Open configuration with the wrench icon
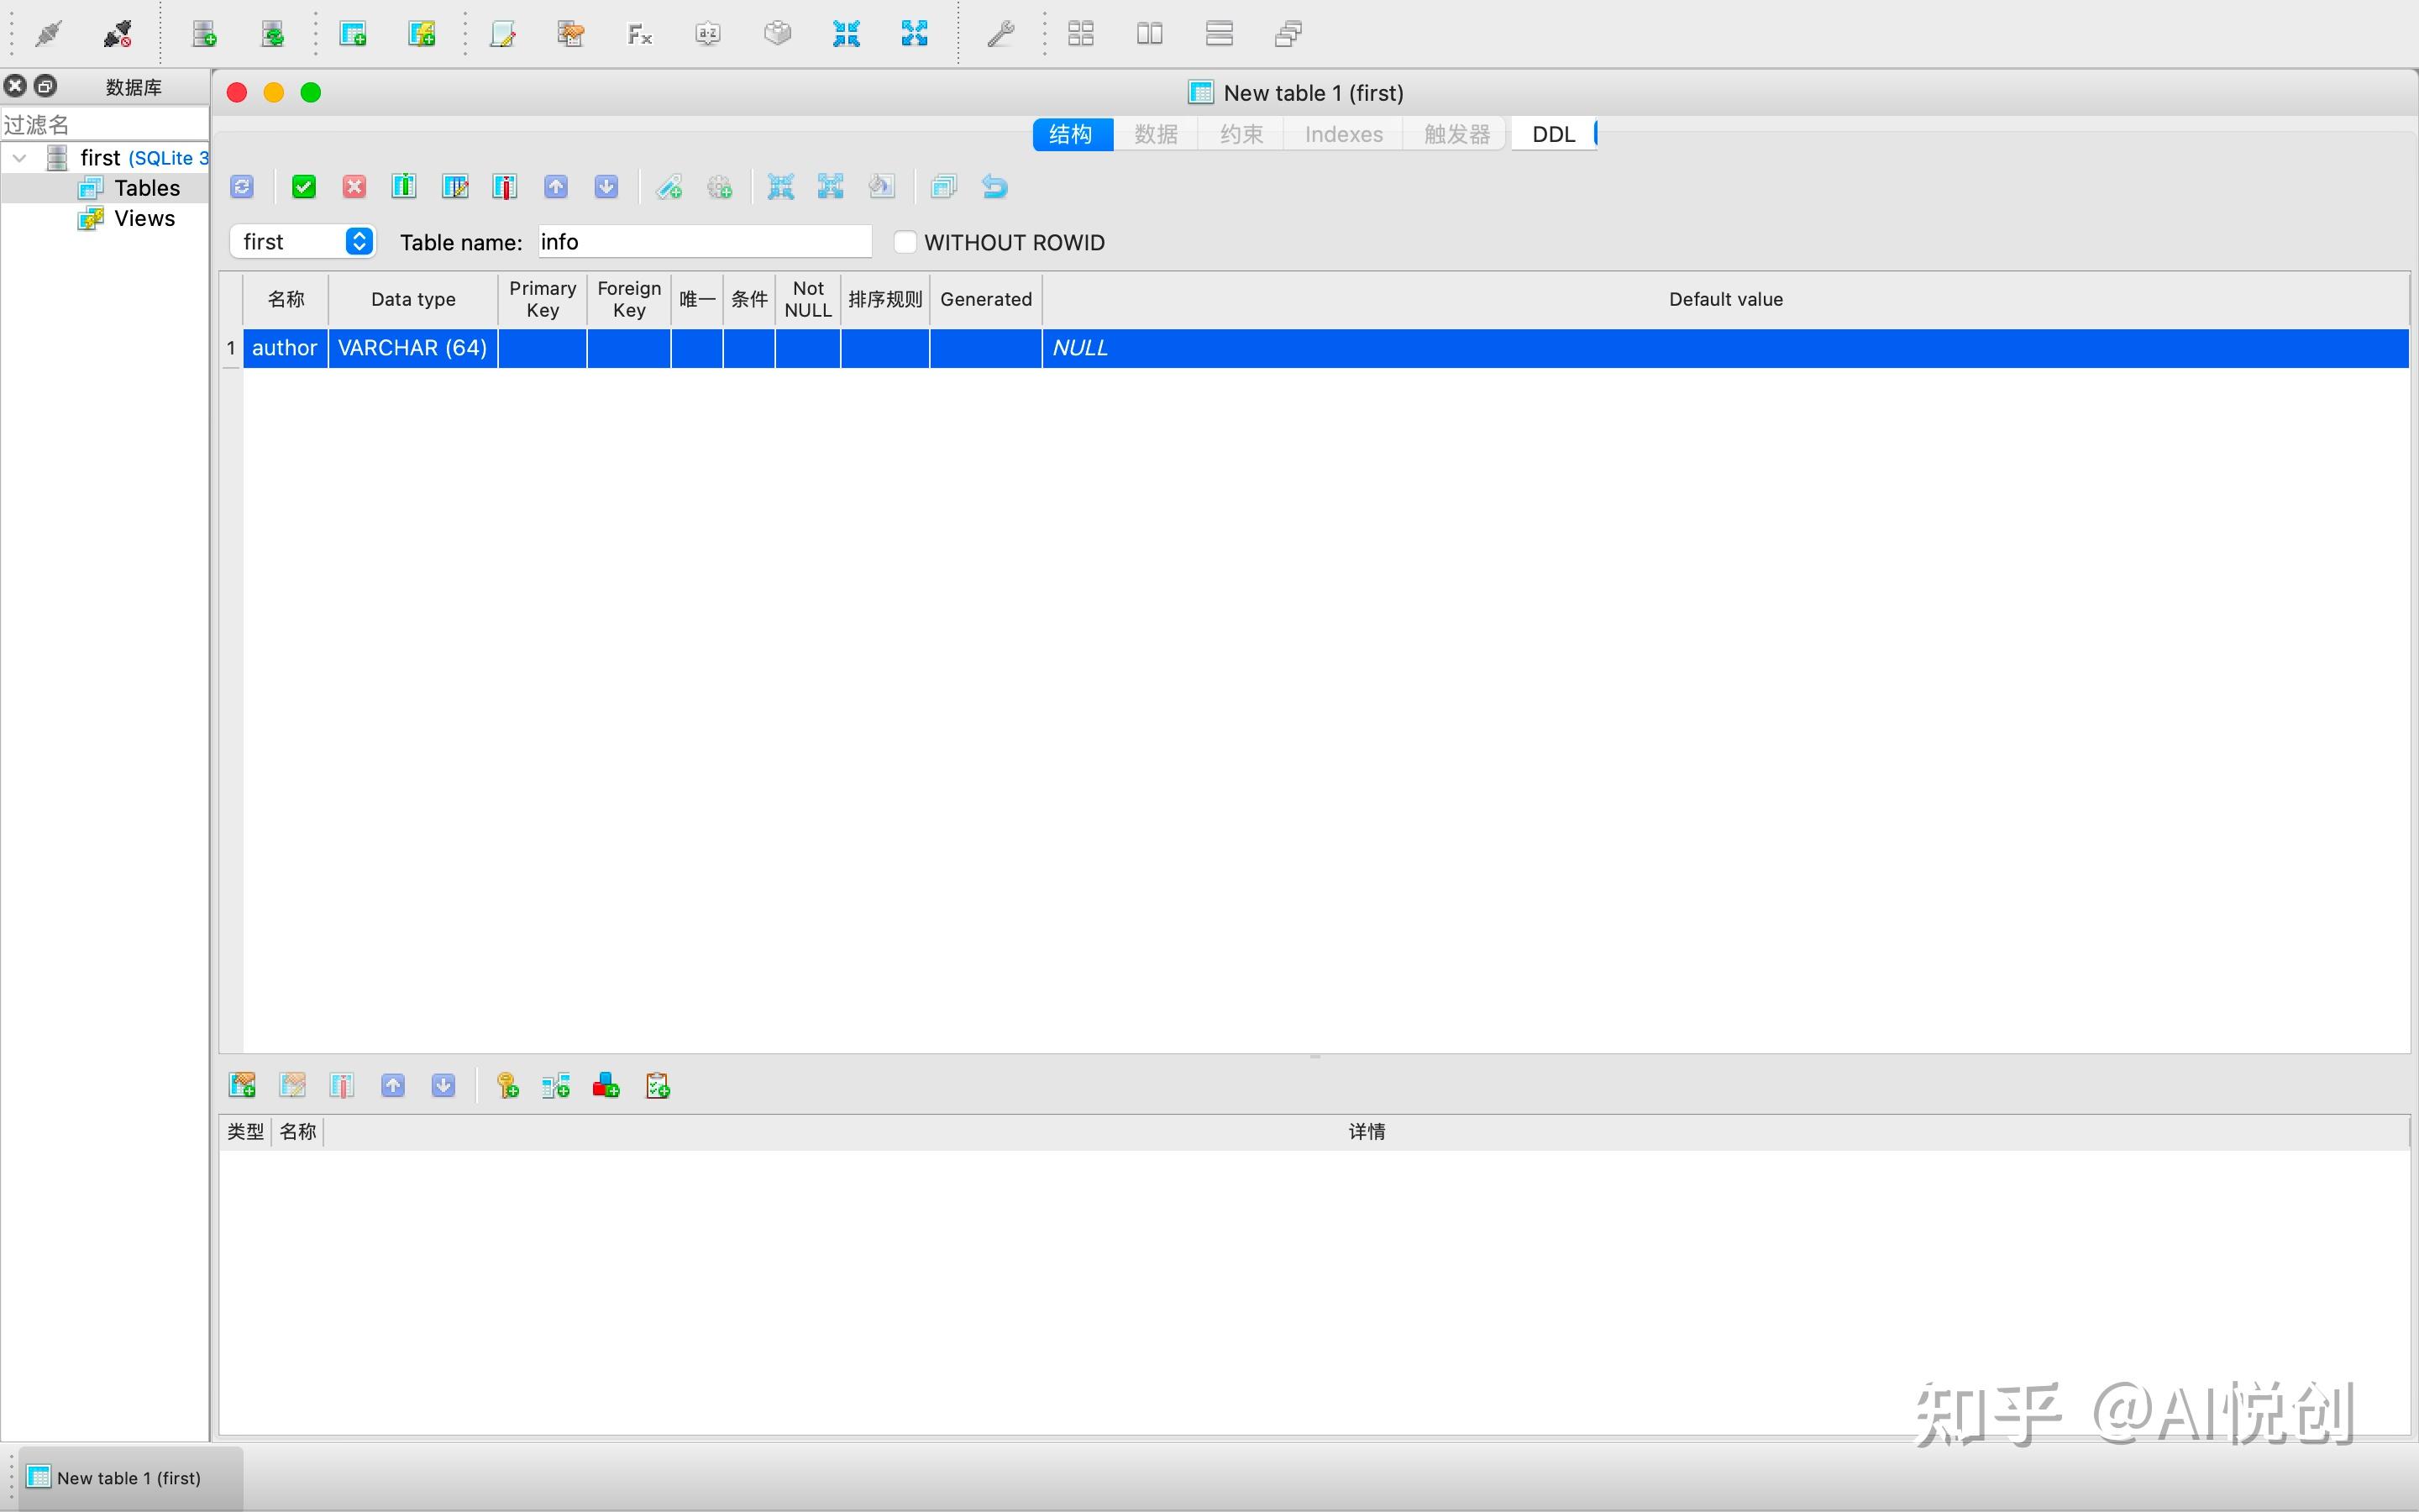The image size is (2419, 1512). point(1000,35)
